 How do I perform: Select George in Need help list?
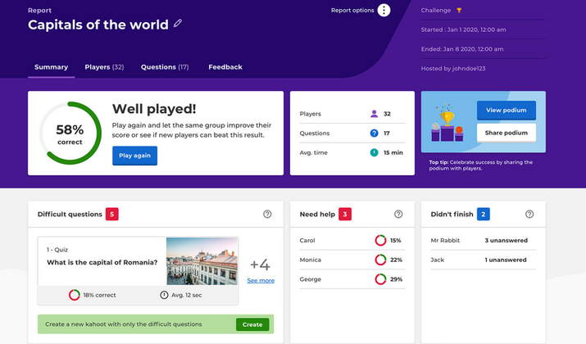click(x=310, y=279)
